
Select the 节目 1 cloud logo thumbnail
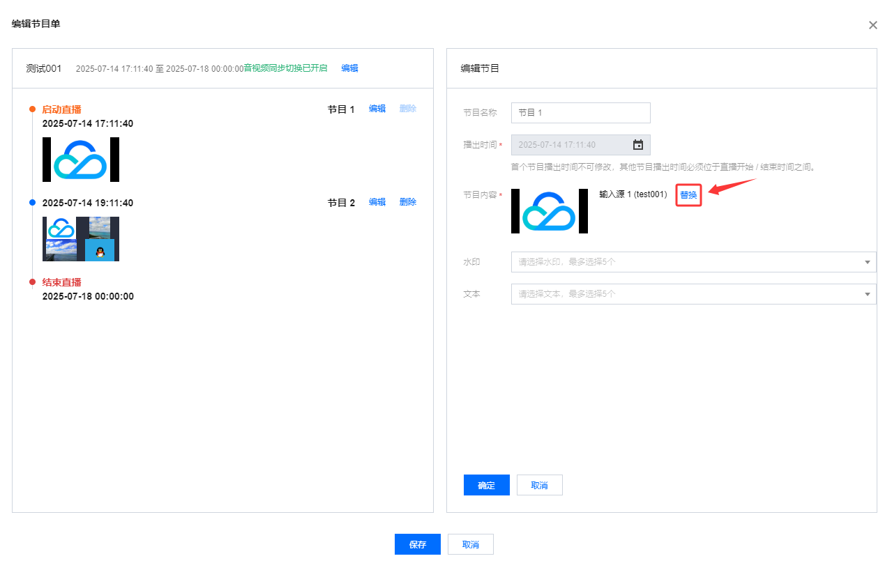[81, 160]
